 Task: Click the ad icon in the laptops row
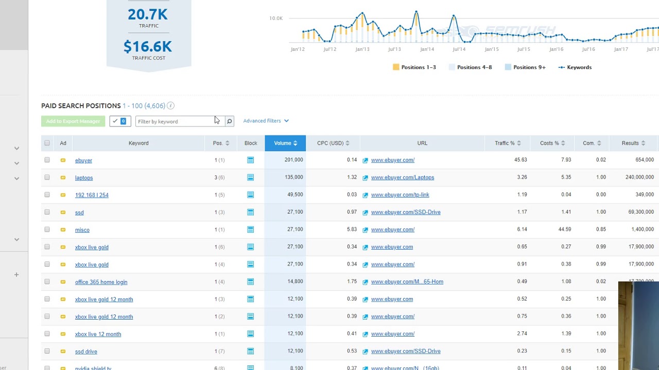coord(63,178)
